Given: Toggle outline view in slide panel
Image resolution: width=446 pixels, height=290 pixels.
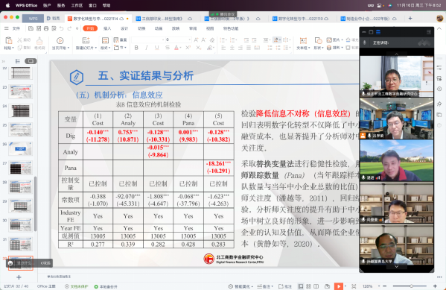Looking at the screenshot, I should pos(18,61).
